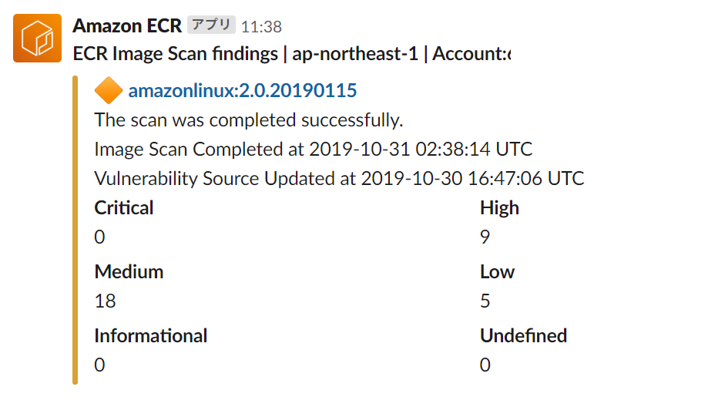Click the Amazon ECR app avatar icon

click(x=37, y=38)
